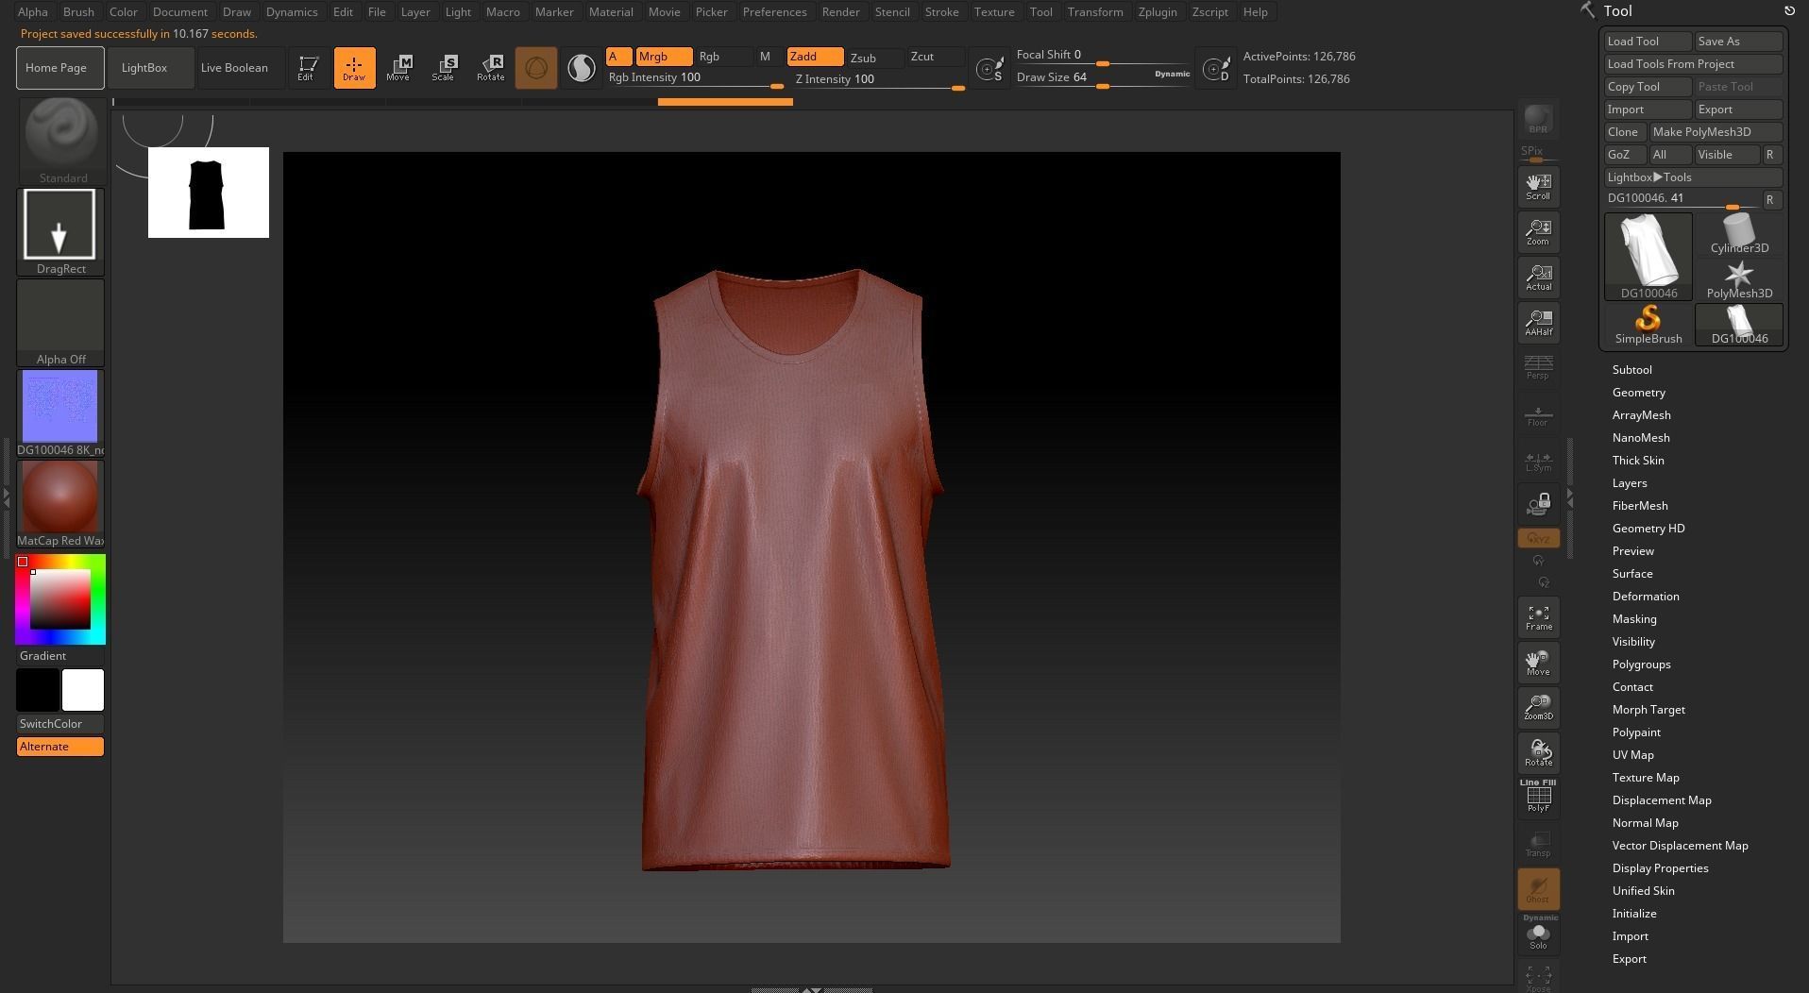This screenshot has height=993, width=1809.
Task: Click the sculpt sphere brush mode icon
Action: pos(536,68)
